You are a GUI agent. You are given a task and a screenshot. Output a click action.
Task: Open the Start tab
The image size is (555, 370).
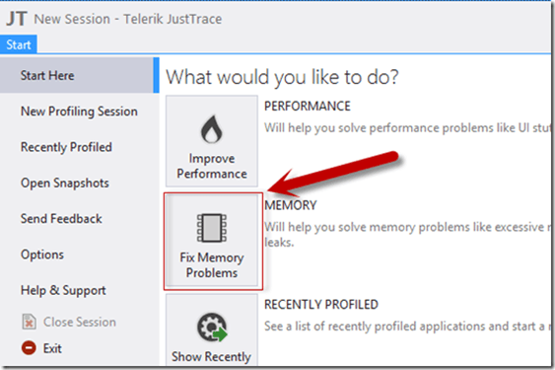[x=19, y=44]
